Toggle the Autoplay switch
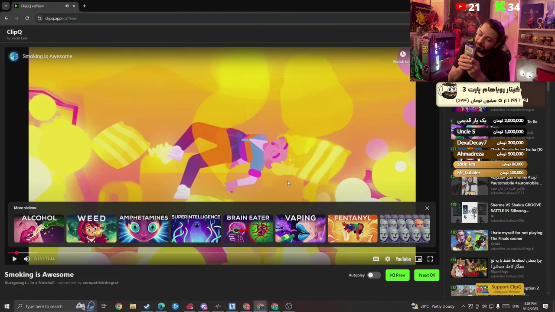Viewport: 555px width, 312px height. (373, 275)
